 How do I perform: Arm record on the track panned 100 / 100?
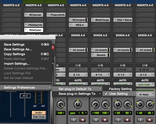[x=105, y=120]
